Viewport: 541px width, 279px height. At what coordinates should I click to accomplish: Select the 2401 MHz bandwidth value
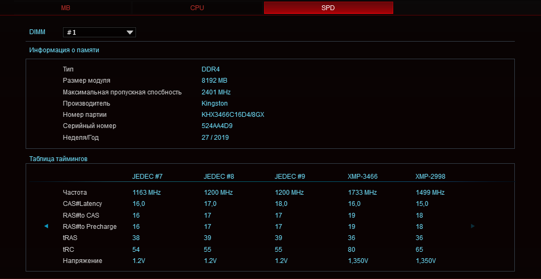(x=216, y=92)
